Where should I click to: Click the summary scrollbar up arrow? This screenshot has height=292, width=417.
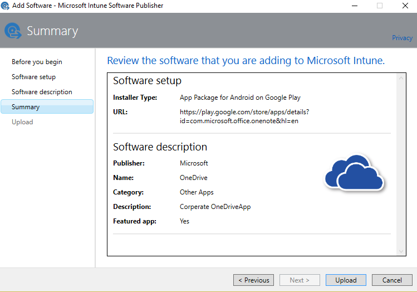coord(401,78)
